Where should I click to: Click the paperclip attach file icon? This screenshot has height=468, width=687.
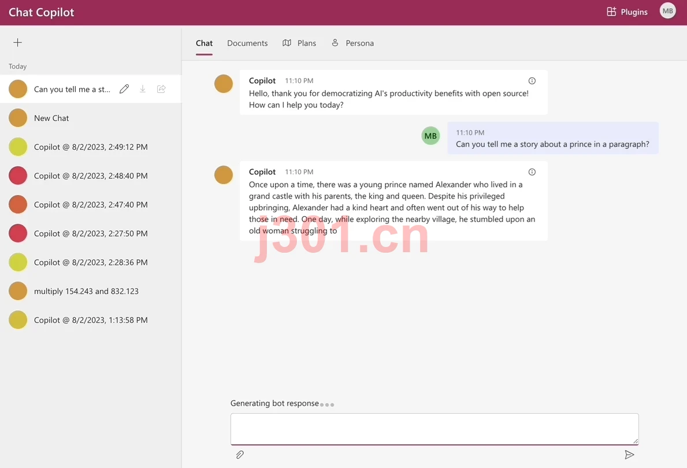(240, 455)
